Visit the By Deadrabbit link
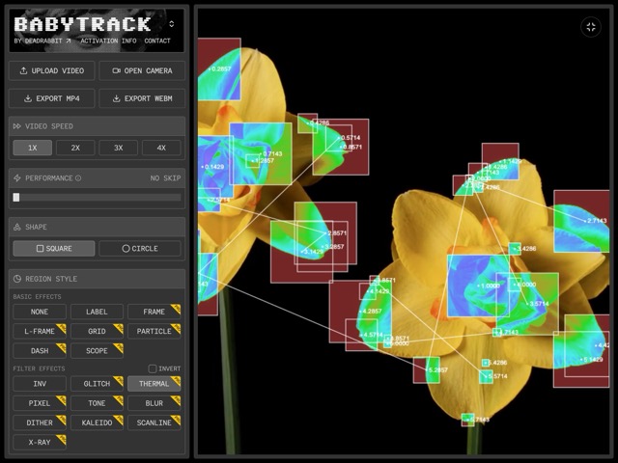The image size is (618, 463). 42,41
